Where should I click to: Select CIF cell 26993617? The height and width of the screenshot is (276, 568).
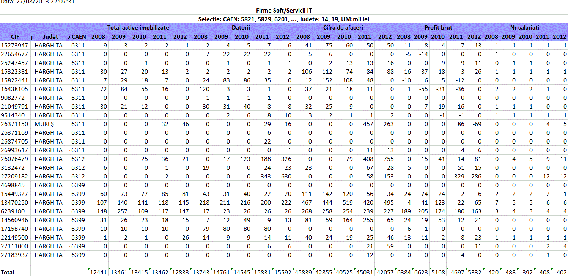click(x=15, y=150)
